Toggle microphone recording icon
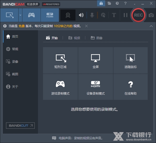This screenshot has height=143, width=156. coord(92,15)
